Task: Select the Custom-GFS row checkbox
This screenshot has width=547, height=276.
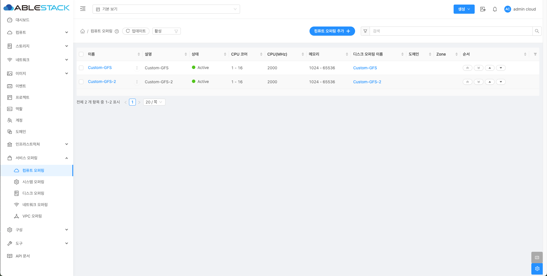Action: tap(81, 68)
